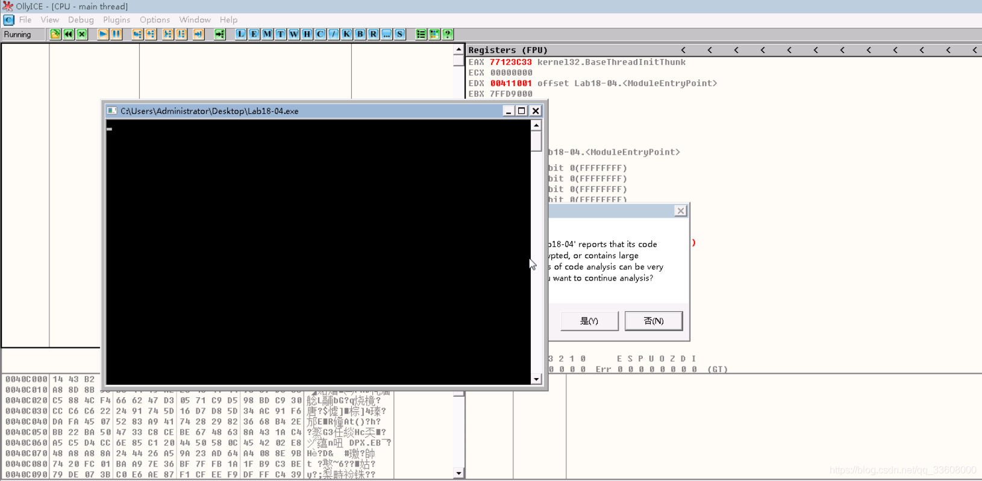Show Source with the S icon
The image size is (982, 481).
coord(400,34)
